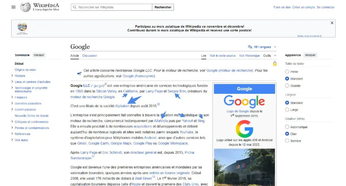Viewport: 346px width, 186px height.
Task: Open the 181 langues dropdown
Action: coord(262,47)
